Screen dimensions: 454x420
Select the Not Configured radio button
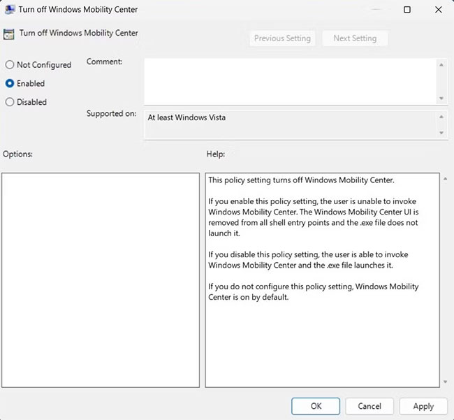click(x=10, y=64)
